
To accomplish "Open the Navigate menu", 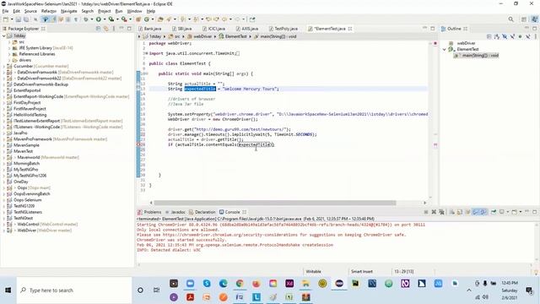I will (x=68, y=11).
